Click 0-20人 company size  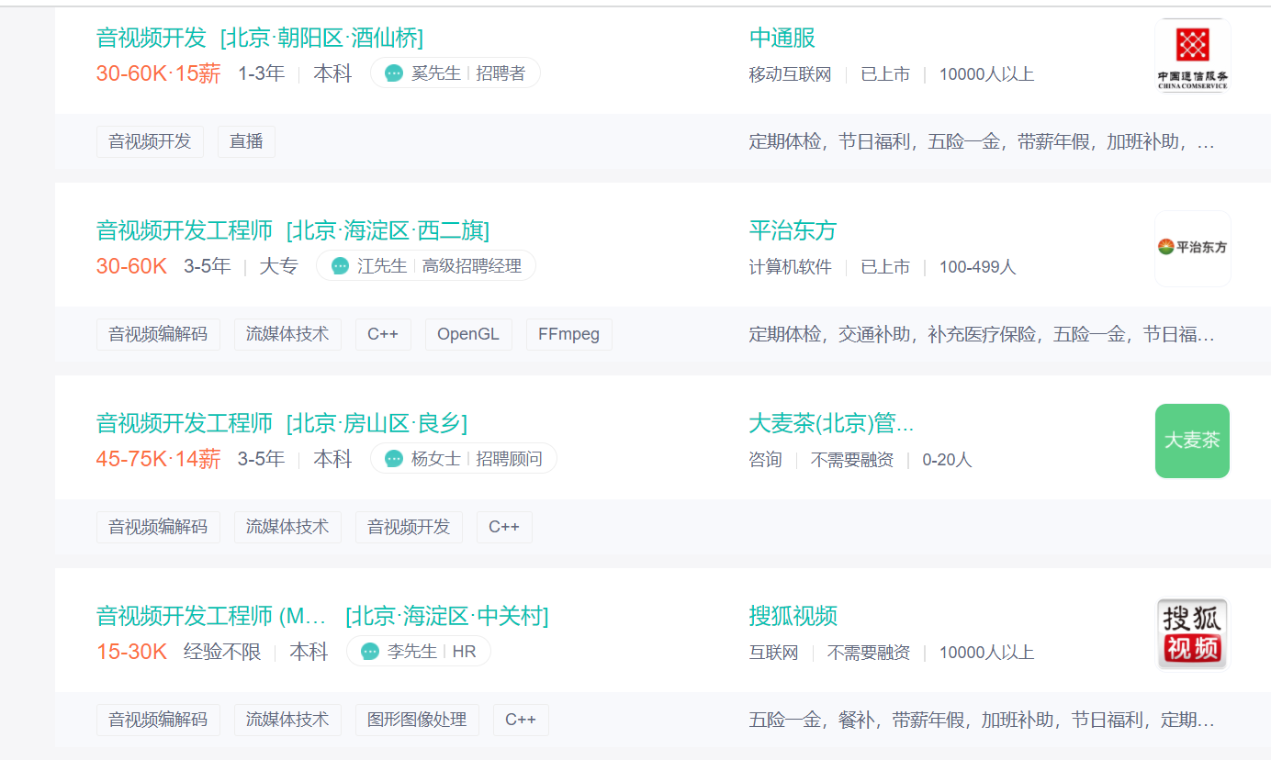click(x=947, y=460)
